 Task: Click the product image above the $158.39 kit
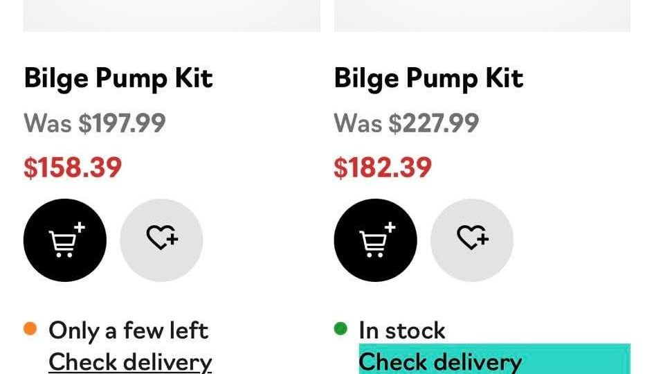coord(172,15)
